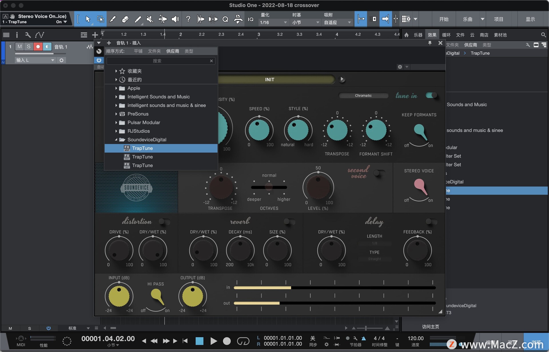Jump to start with return-to-zero button
549x352 pixels.
pyautogui.click(x=185, y=341)
